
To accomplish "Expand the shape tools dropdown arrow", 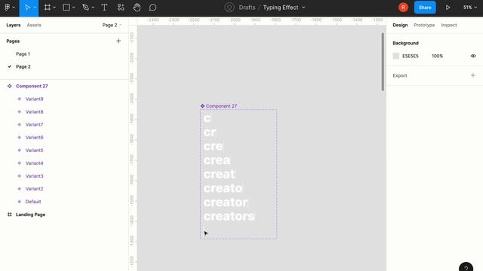I will [x=74, y=8].
